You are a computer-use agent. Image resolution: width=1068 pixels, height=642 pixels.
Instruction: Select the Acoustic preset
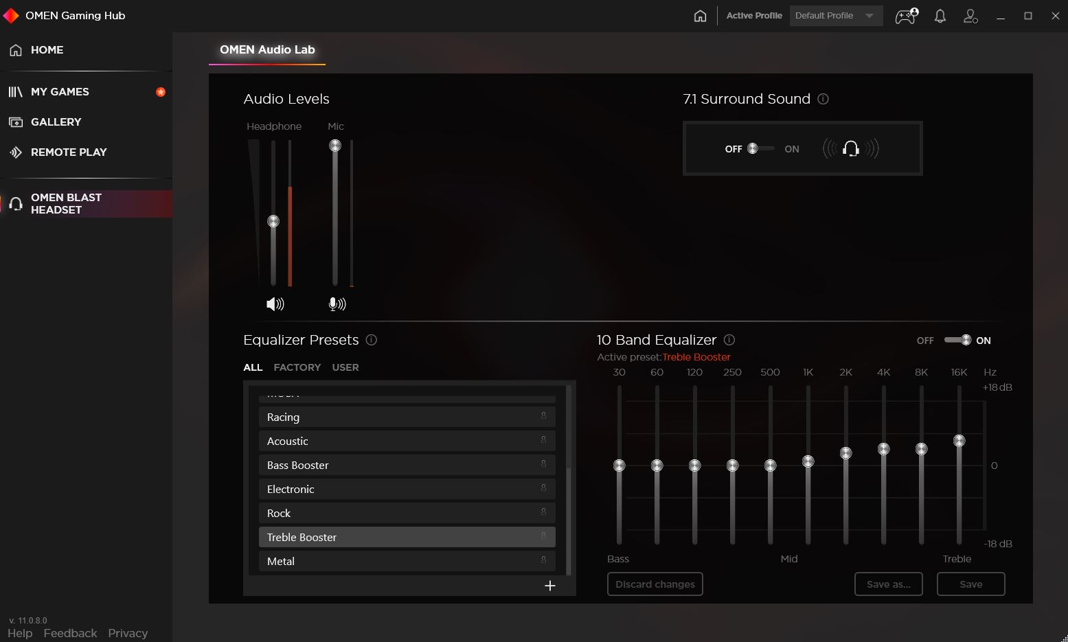click(407, 441)
